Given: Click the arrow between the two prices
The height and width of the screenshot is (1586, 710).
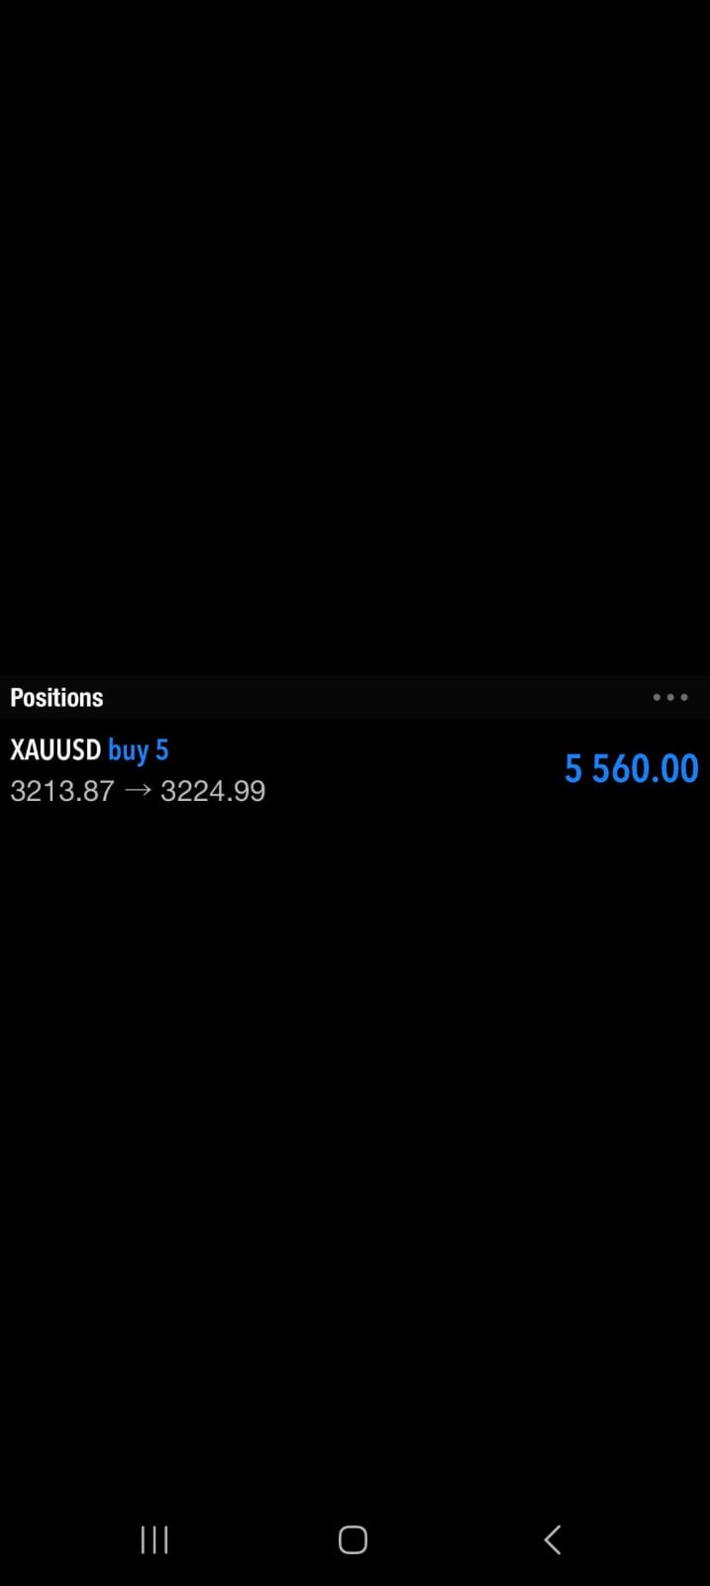Looking at the screenshot, I should 138,791.
